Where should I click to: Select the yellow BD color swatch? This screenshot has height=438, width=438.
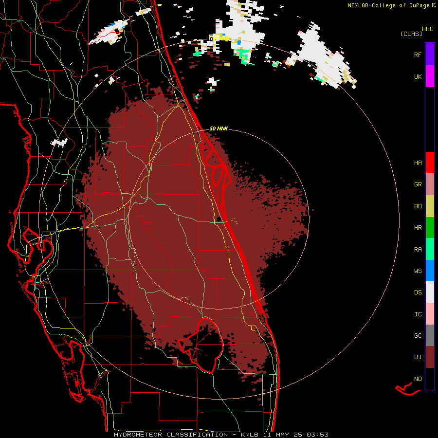(x=430, y=206)
